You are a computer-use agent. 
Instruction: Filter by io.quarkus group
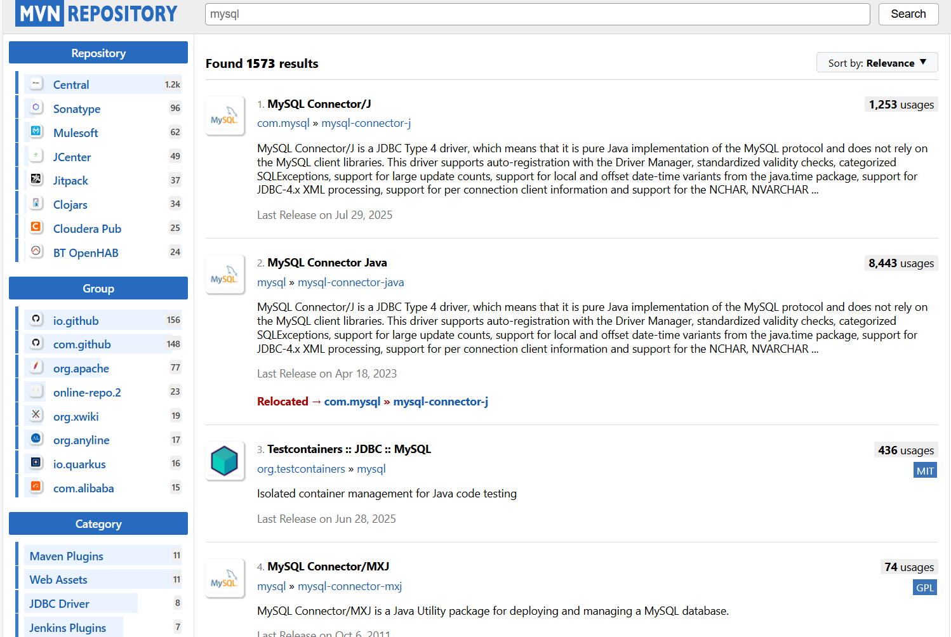(x=103, y=464)
